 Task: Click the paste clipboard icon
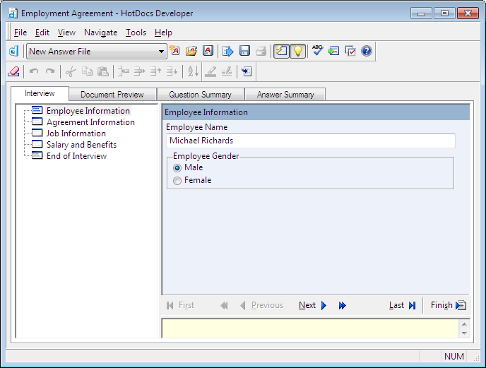click(103, 71)
